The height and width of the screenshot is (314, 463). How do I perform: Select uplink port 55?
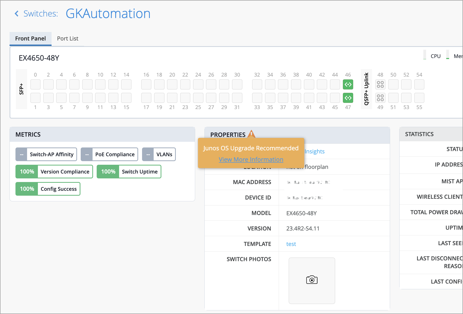tap(419, 98)
